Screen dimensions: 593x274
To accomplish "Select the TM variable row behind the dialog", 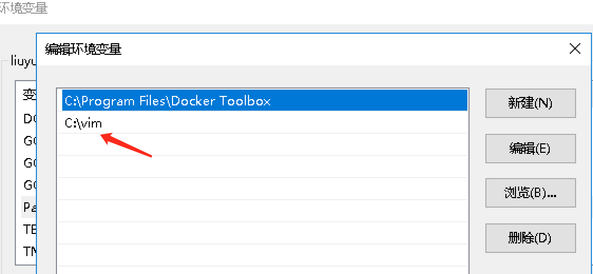I will (x=30, y=251).
